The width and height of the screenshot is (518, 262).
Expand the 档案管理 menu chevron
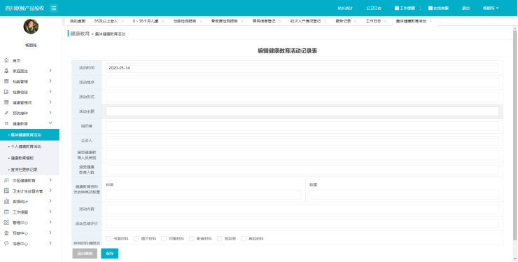(50, 81)
